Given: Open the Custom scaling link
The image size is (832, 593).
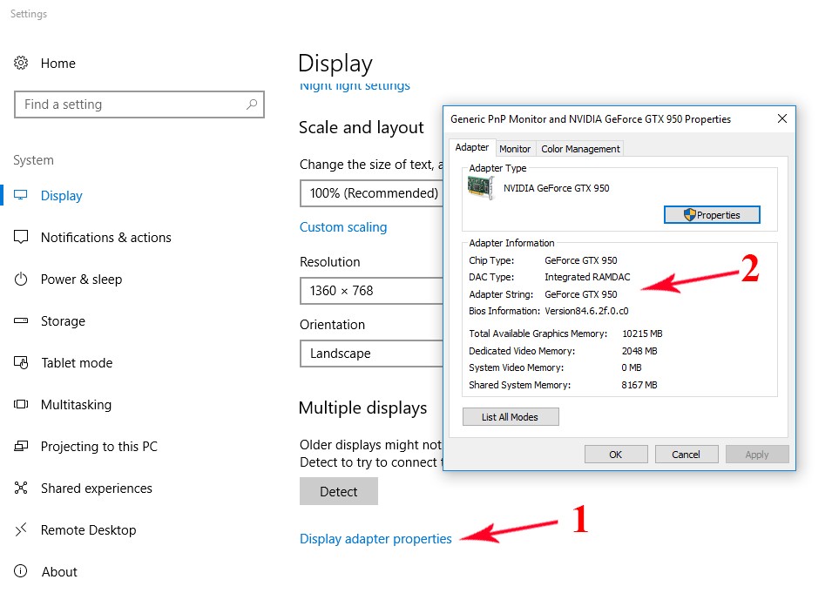Looking at the screenshot, I should pos(343,227).
